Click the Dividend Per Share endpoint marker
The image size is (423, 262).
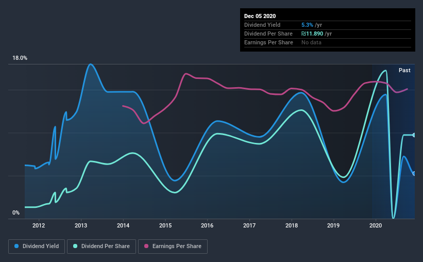tap(414, 135)
